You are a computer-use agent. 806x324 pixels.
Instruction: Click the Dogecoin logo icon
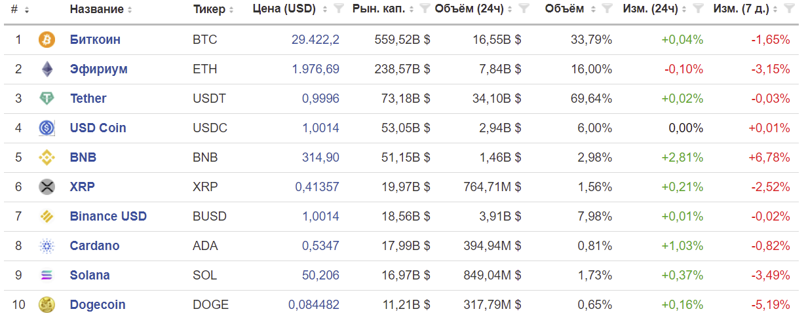[x=47, y=305]
